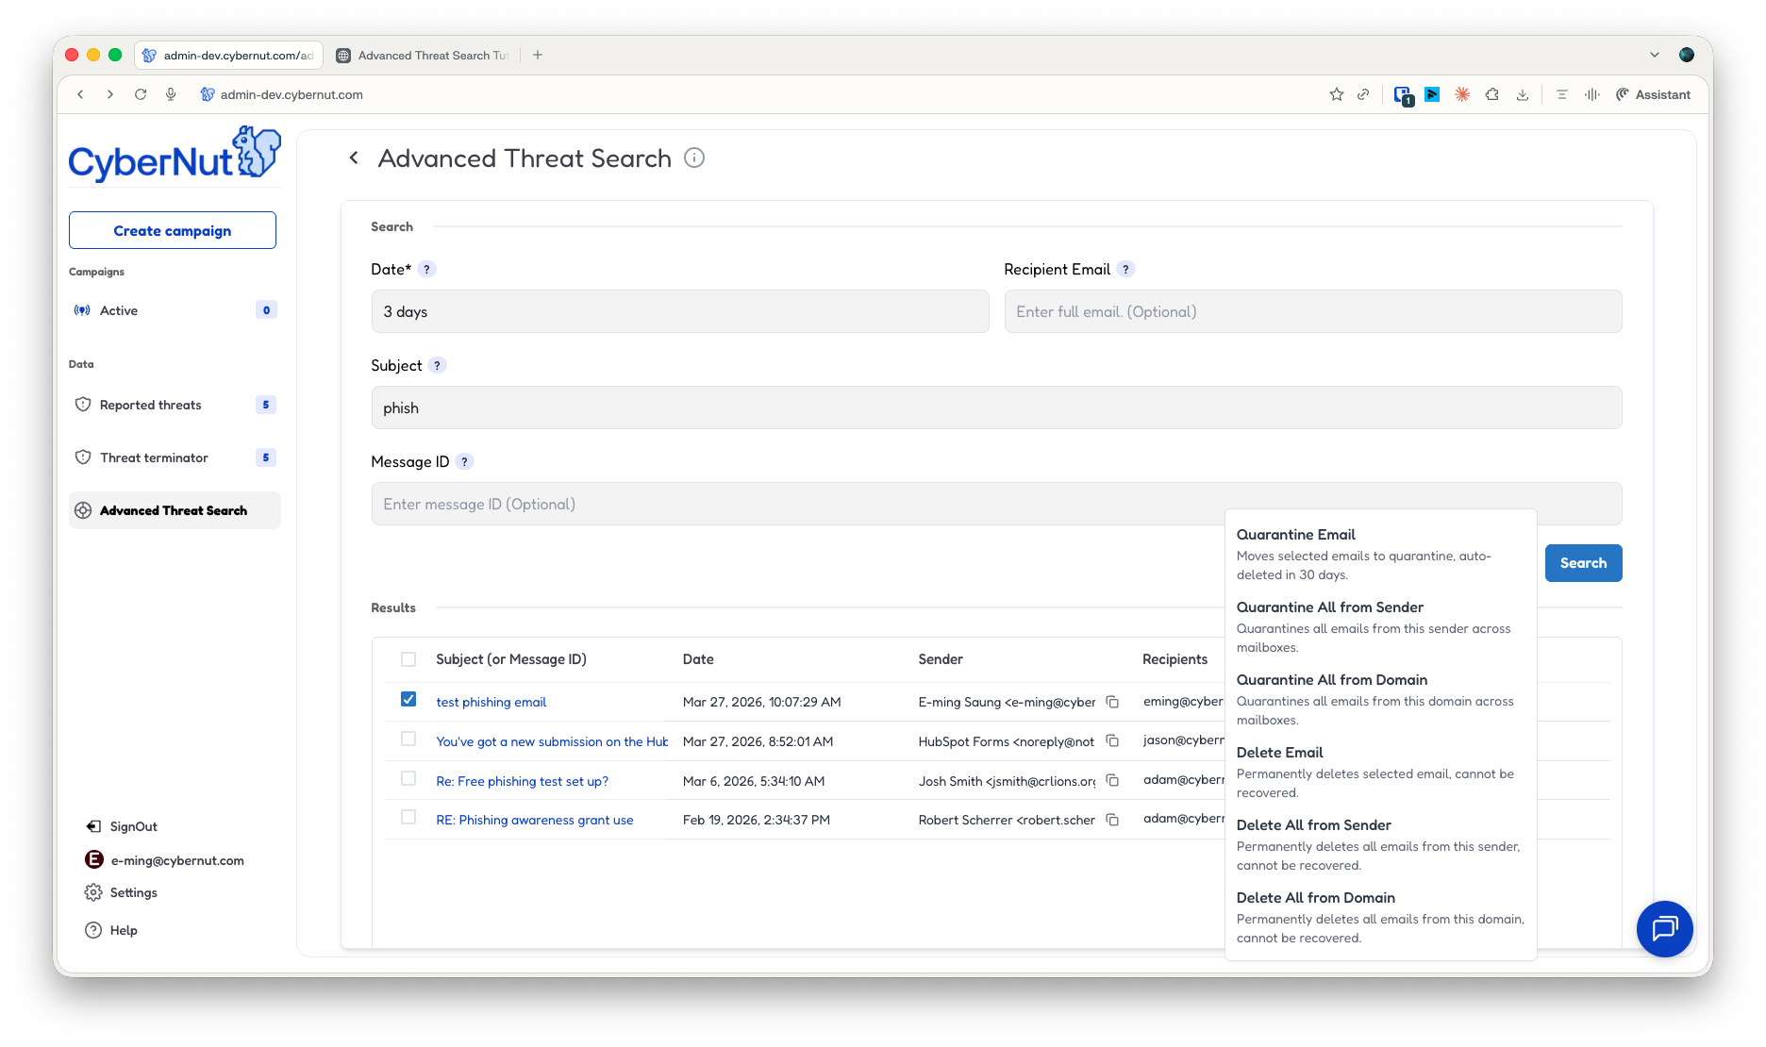Open the browser extensions puzzle icon

pos(1492,94)
